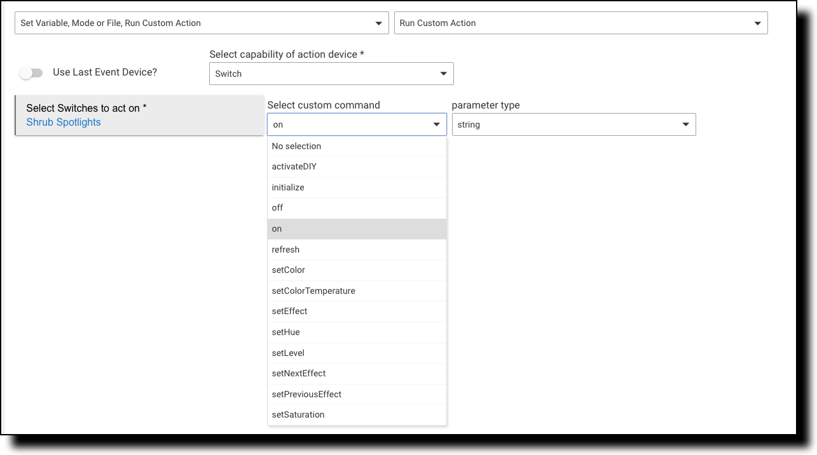Viewport: 817px width, 455px height.
Task: Select setLevel from the command list
Action: pyautogui.click(x=357, y=353)
